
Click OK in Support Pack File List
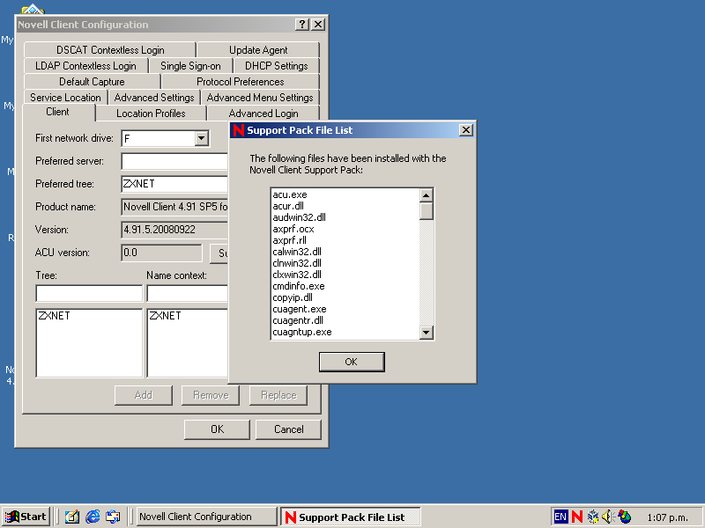[352, 362]
